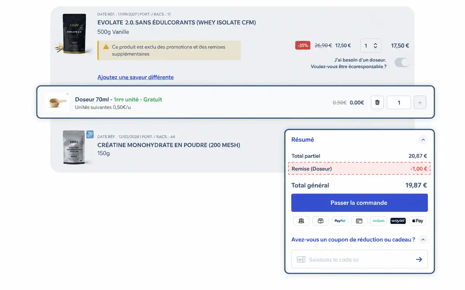Increase Doseur quantity with plus button
The height and width of the screenshot is (290, 465).
420,103
